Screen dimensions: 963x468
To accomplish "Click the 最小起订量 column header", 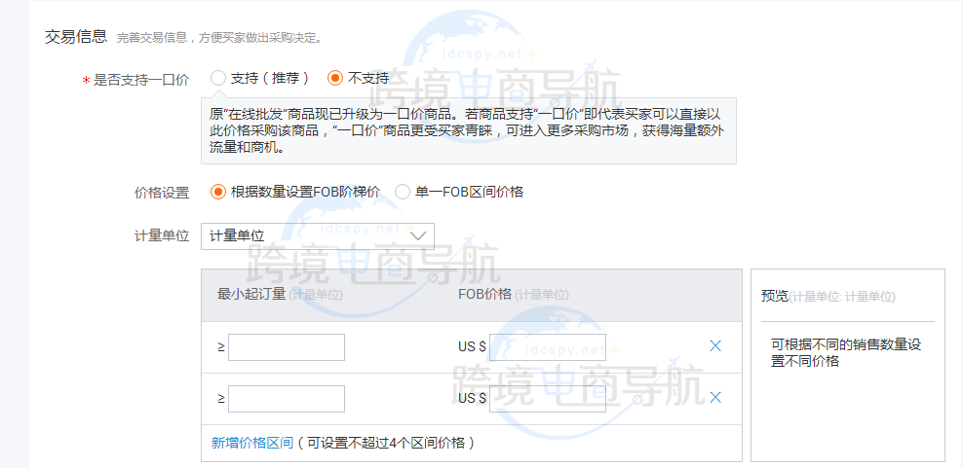I will coord(251,295).
